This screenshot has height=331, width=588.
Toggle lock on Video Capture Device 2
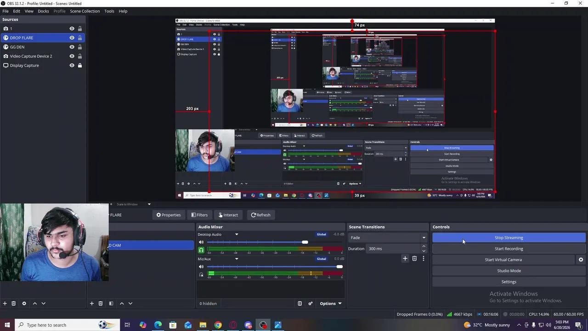79,56
